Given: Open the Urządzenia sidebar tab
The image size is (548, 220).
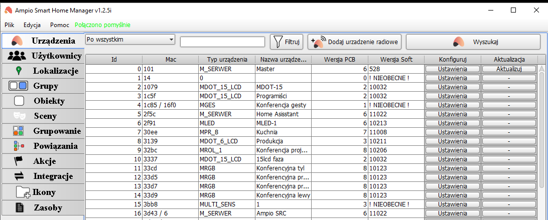Looking at the screenshot, I should click(x=43, y=41).
